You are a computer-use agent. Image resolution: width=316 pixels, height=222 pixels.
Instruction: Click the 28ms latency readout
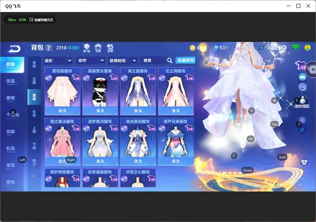[x=12, y=20]
